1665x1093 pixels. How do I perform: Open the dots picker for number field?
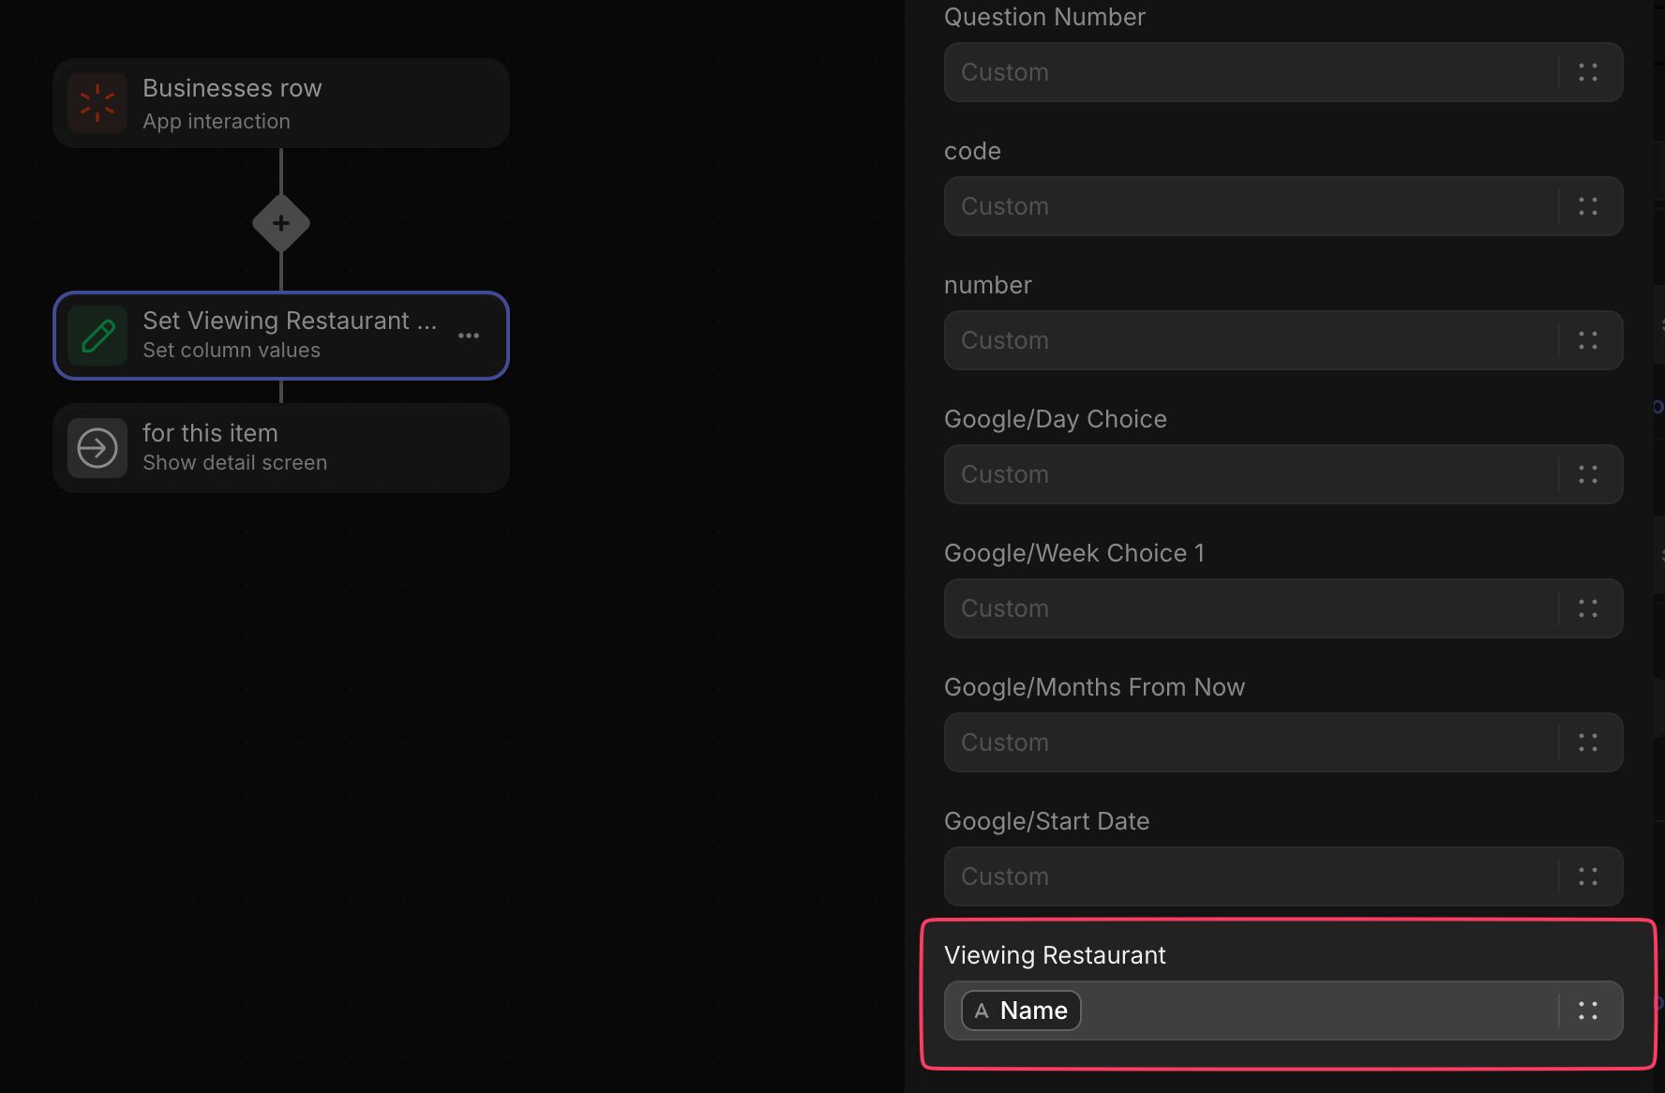pos(1588,340)
